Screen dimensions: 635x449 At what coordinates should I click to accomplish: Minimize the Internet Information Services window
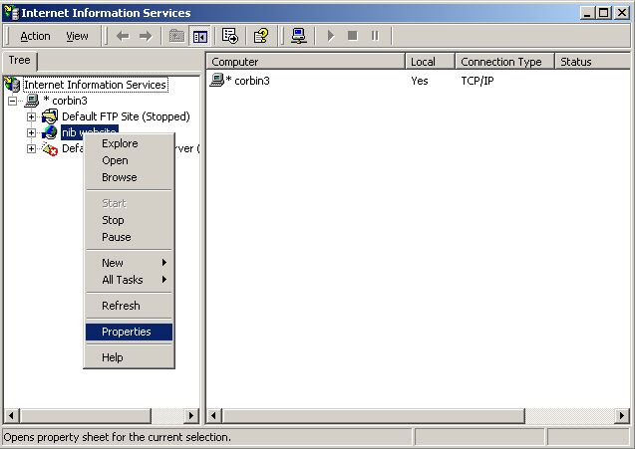pyautogui.click(x=587, y=13)
